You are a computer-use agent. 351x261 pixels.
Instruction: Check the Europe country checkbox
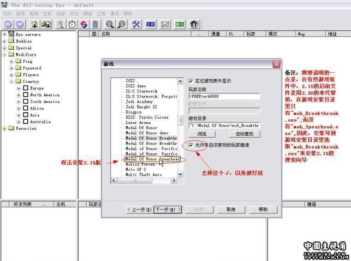[26, 88]
